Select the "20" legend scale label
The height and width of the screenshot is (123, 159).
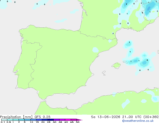pyautogui.click(x=43, y=122)
